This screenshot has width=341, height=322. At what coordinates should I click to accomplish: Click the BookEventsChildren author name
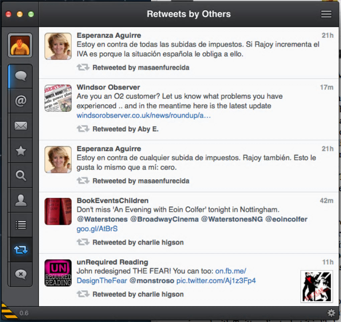(x=113, y=201)
